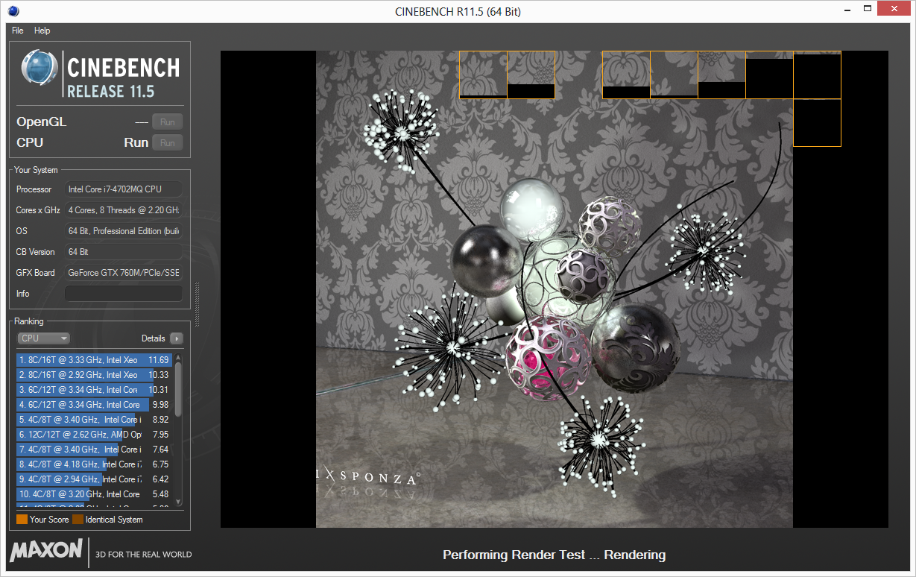916x577 pixels.
Task: Open the CPU ranking type dropdown
Action: coord(44,338)
